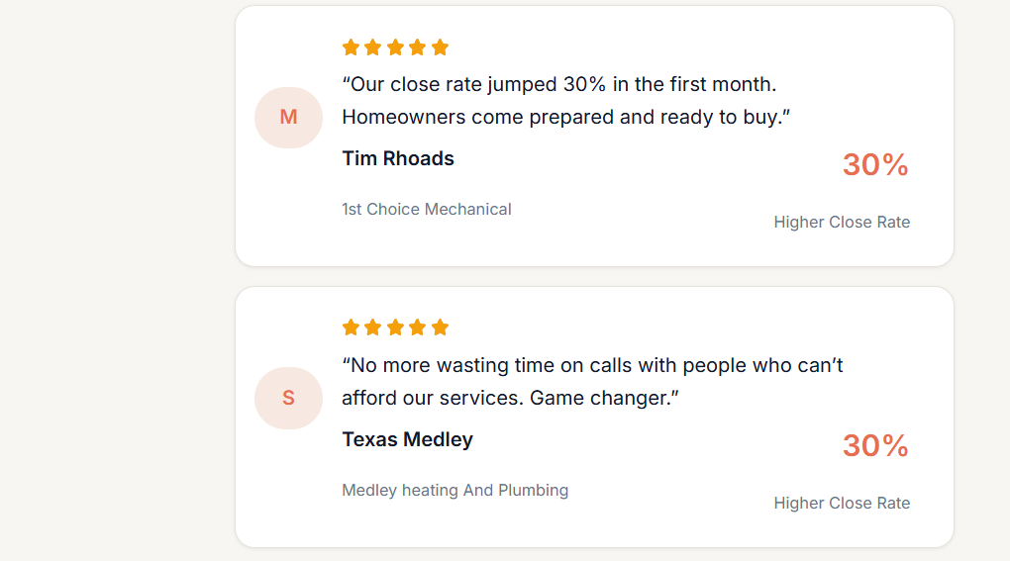Click the 30% figure in Tim Rhoads card
Viewport: 1010px width, 561px height.
point(875,165)
